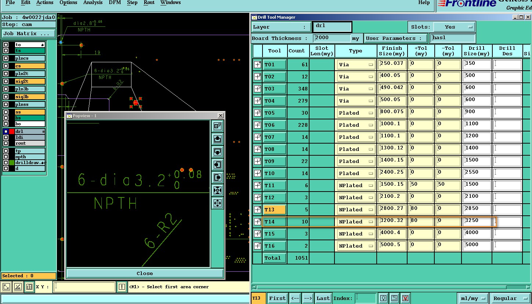Open the Analysis menu
532x304 pixels.
click(93, 3)
